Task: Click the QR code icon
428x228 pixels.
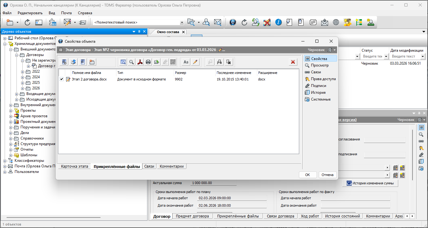Action: [173, 62]
